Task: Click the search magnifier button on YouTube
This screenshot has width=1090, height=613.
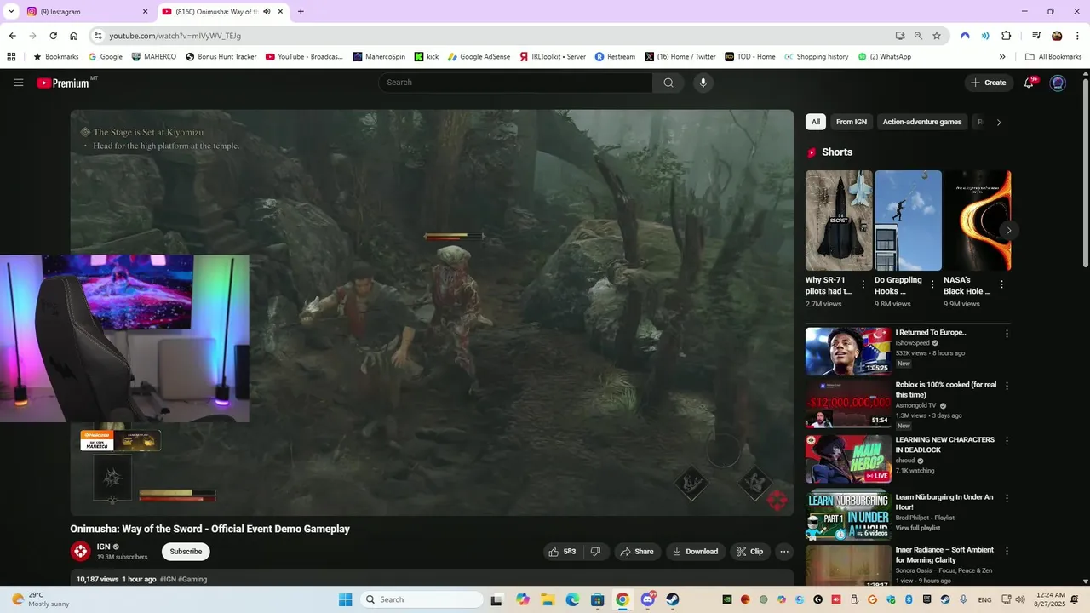Action: click(x=668, y=83)
